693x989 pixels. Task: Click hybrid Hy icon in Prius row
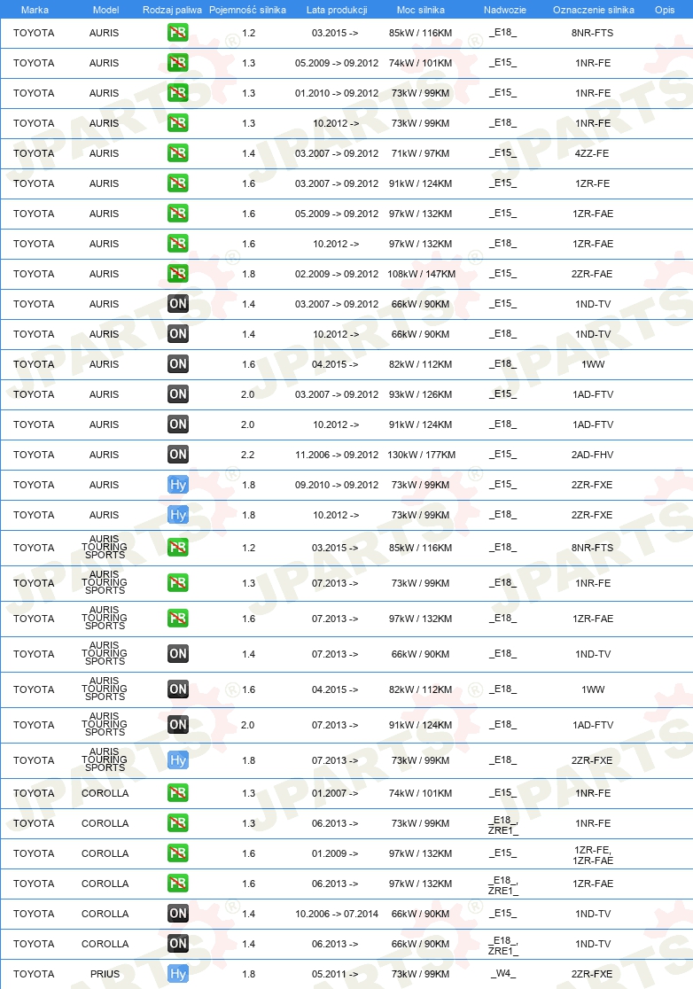point(178,974)
